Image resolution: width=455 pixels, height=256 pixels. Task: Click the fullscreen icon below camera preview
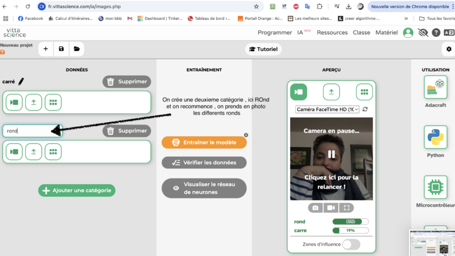(x=347, y=208)
